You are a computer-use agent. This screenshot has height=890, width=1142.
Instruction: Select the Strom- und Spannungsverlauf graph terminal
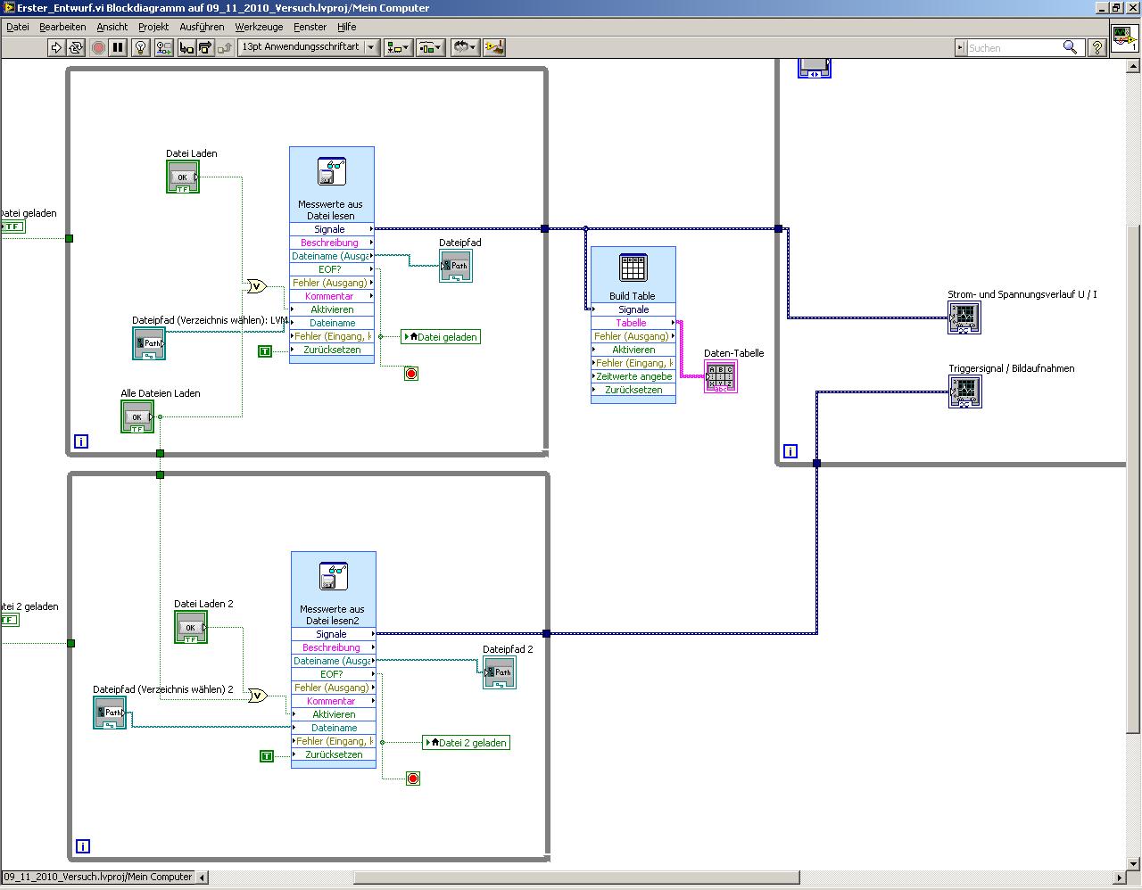coord(964,317)
